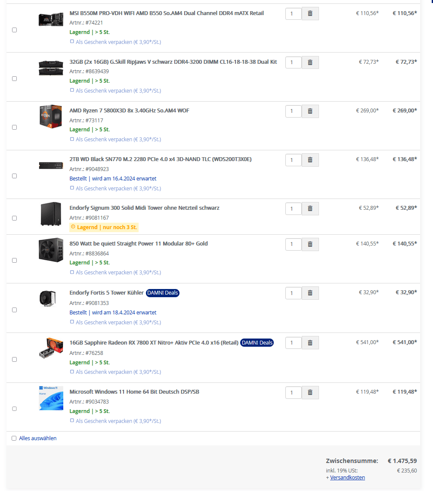The image size is (433, 491).
Task: Enable gift wrapping for the MSI motherboard
Action: (72, 42)
